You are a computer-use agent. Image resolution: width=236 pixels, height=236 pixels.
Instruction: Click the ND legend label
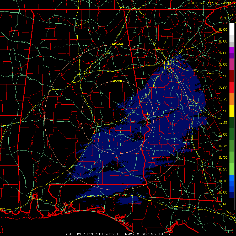point(225,204)
